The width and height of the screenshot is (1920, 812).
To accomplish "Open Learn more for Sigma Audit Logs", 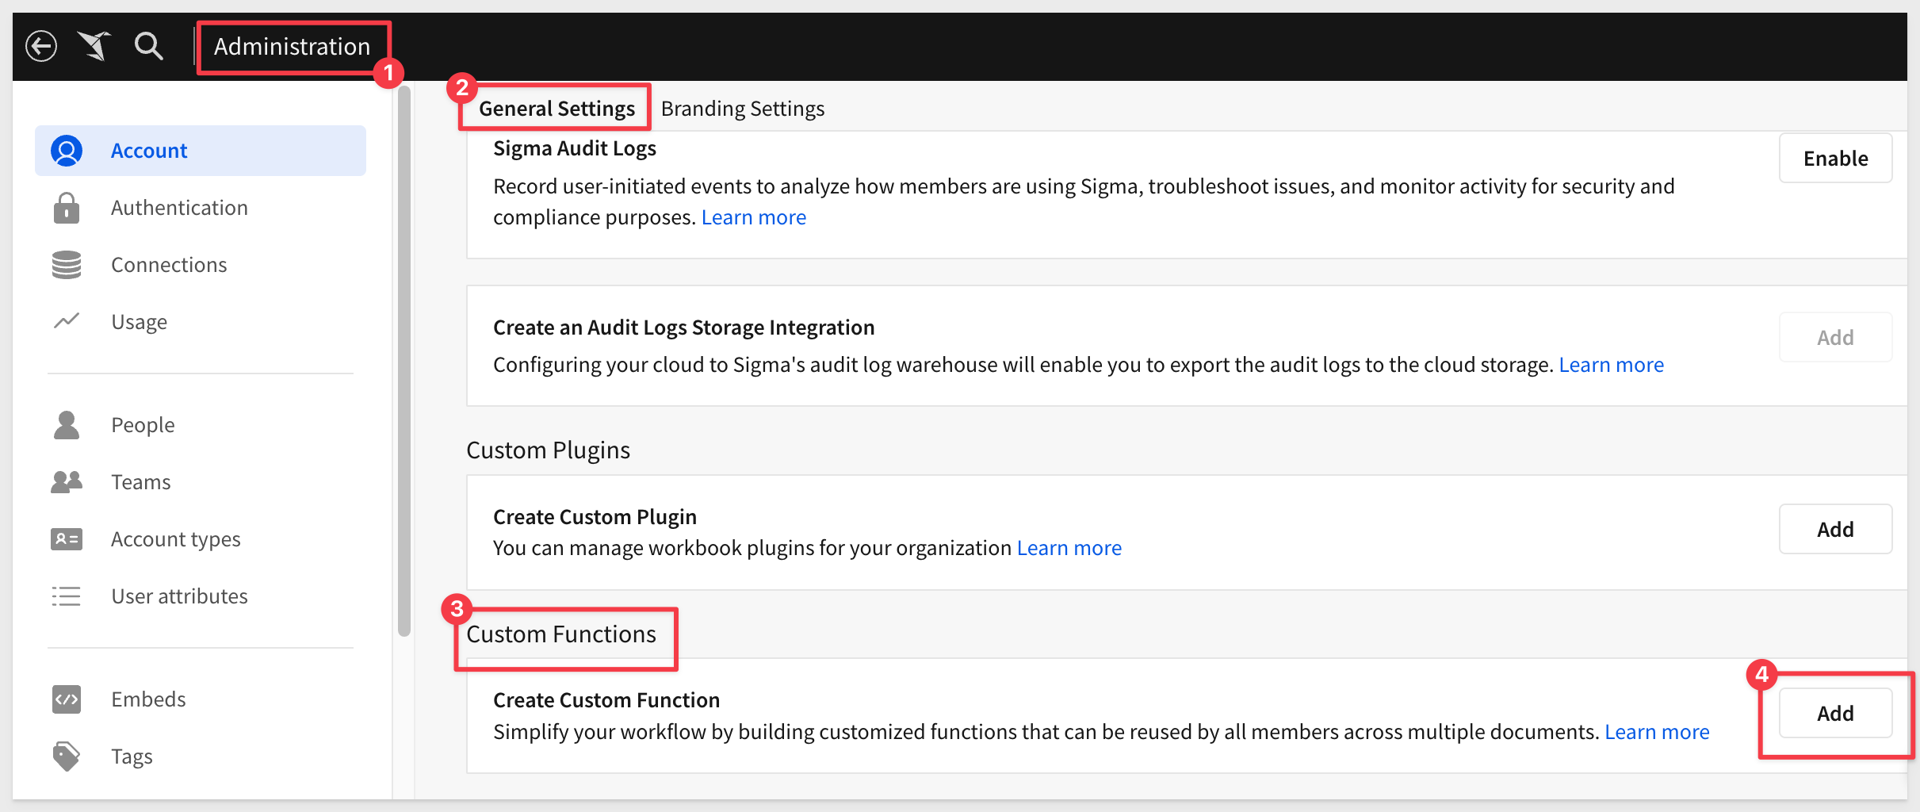I will coord(753,217).
